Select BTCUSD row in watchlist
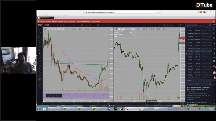 tap(199, 30)
